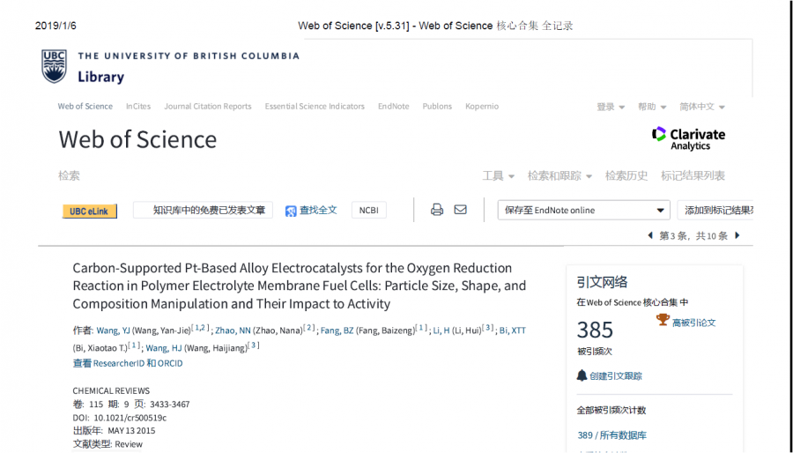Click the highly cited paper trophy icon
The height and width of the screenshot is (453, 793).
(x=663, y=321)
